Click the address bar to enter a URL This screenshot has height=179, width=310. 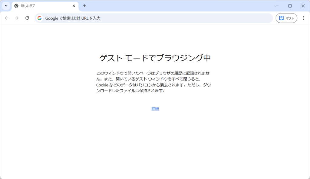tap(151, 18)
